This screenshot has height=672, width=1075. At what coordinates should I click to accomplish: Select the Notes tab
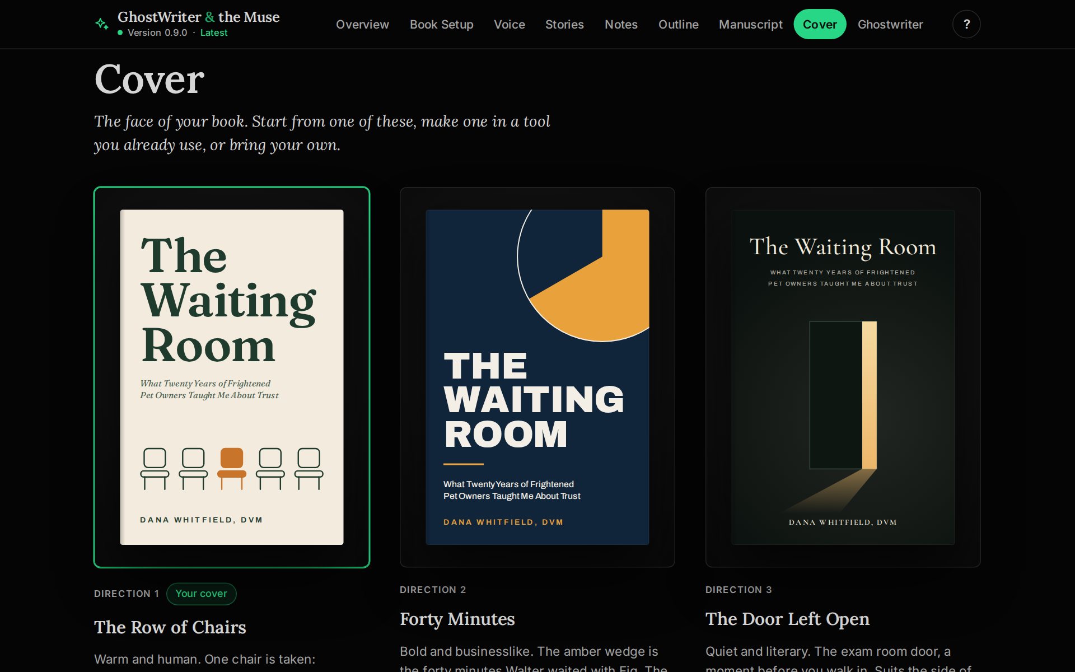pos(621,24)
